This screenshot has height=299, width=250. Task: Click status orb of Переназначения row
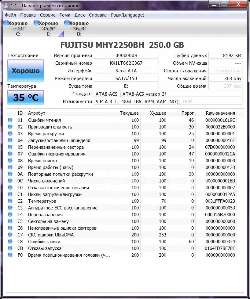point(10,214)
